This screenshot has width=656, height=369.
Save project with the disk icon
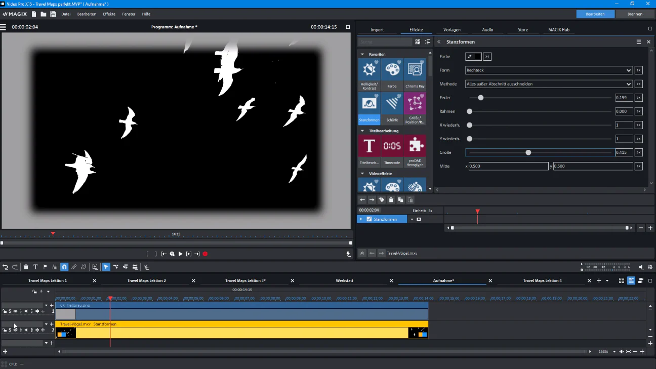[x=53, y=14]
